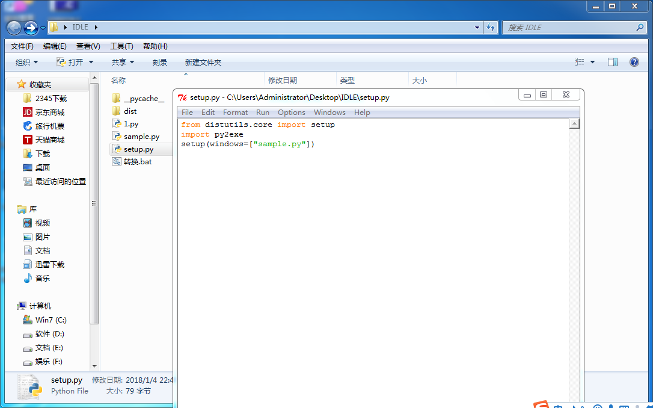
Task: Click the 大小 column header
Action: point(419,81)
